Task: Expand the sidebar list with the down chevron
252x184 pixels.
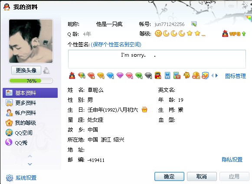Action: pyautogui.click(x=30, y=164)
